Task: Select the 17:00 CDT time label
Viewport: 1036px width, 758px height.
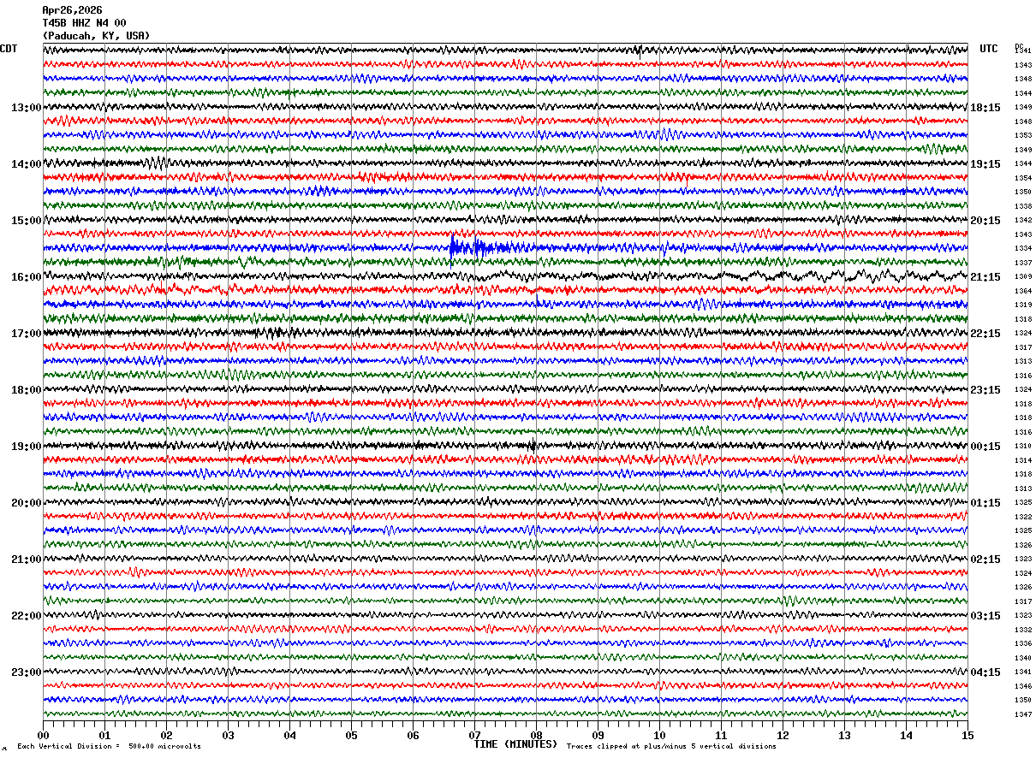Action: pyautogui.click(x=27, y=334)
